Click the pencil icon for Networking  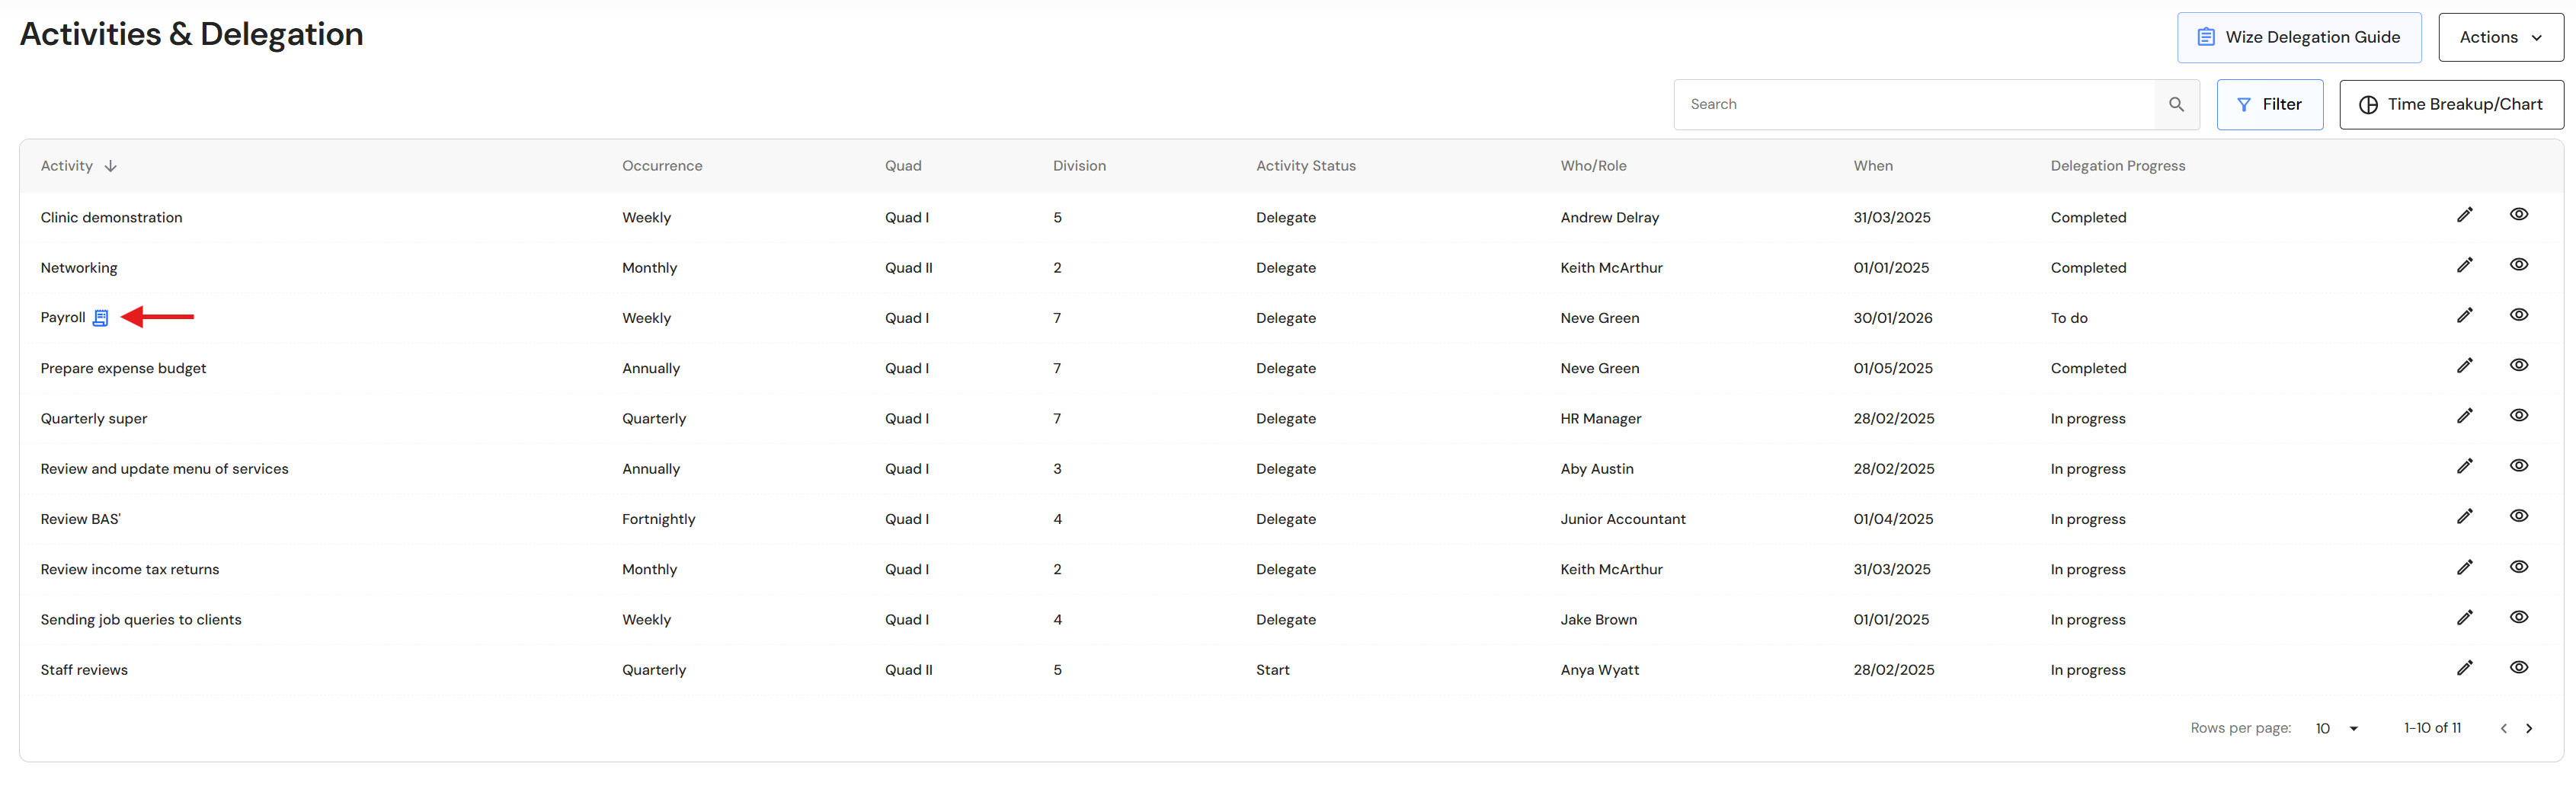tap(2464, 265)
